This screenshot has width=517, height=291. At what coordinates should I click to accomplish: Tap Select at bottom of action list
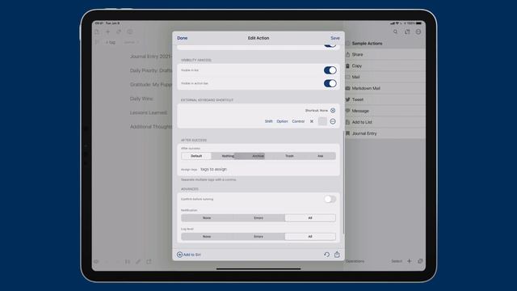pyautogui.click(x=397, y=261)
